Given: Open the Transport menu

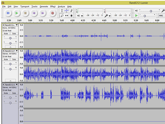Looking at the screenshot, I should tap(25, 7).
